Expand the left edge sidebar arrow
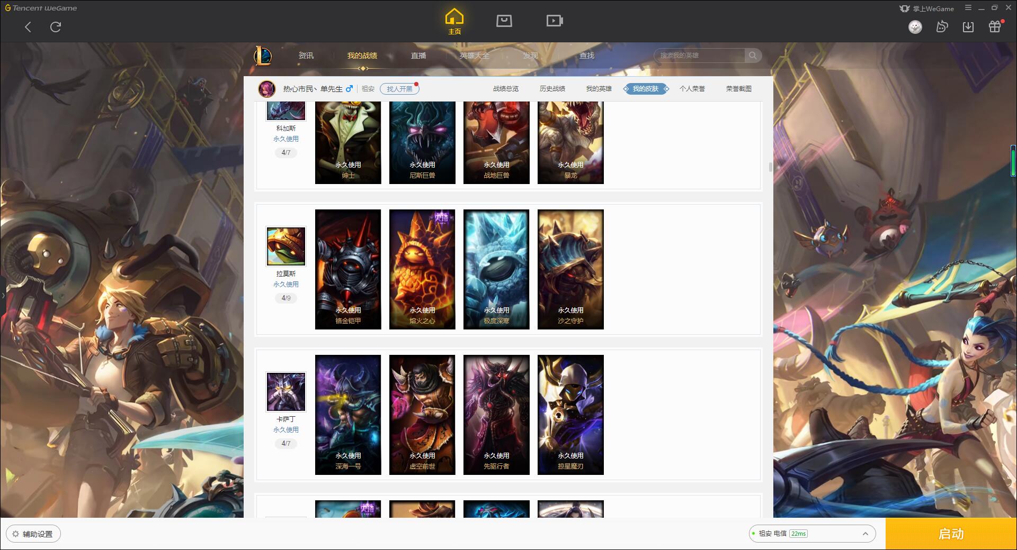Viewport: 1017px width, 550px height. [3, 295]
